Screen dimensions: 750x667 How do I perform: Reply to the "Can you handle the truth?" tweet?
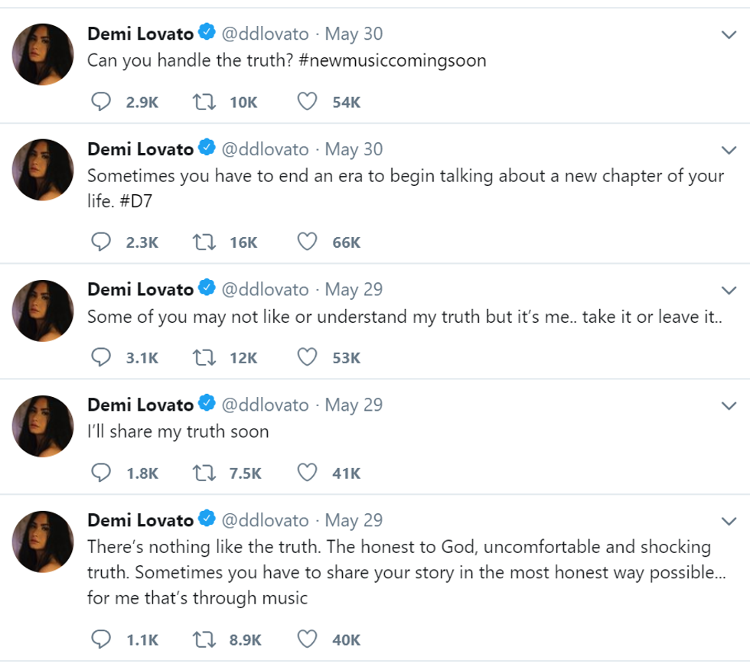[102, 102]
